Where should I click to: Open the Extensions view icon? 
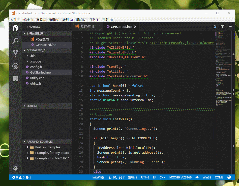15,78
